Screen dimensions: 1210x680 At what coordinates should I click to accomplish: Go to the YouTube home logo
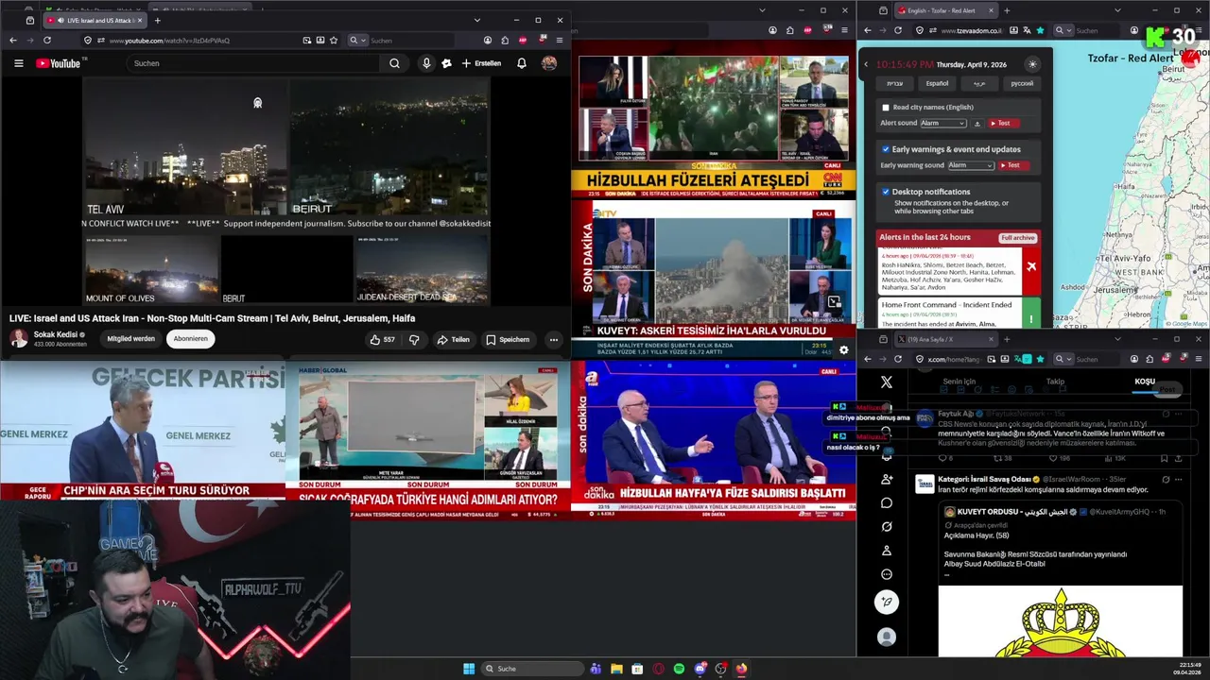[59, 63]
